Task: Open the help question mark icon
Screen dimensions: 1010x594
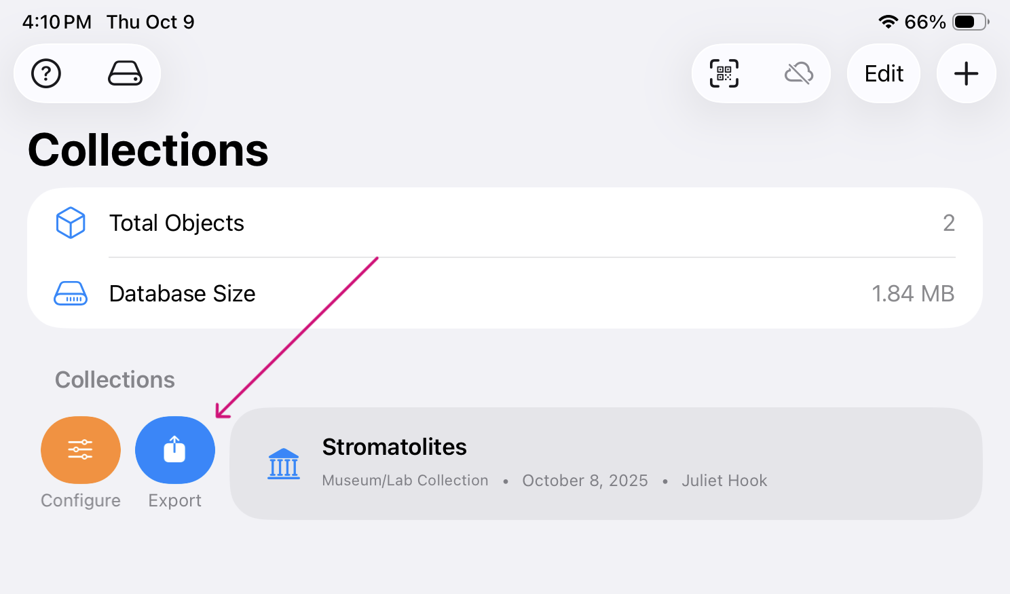Action: (x=46, y=73)
